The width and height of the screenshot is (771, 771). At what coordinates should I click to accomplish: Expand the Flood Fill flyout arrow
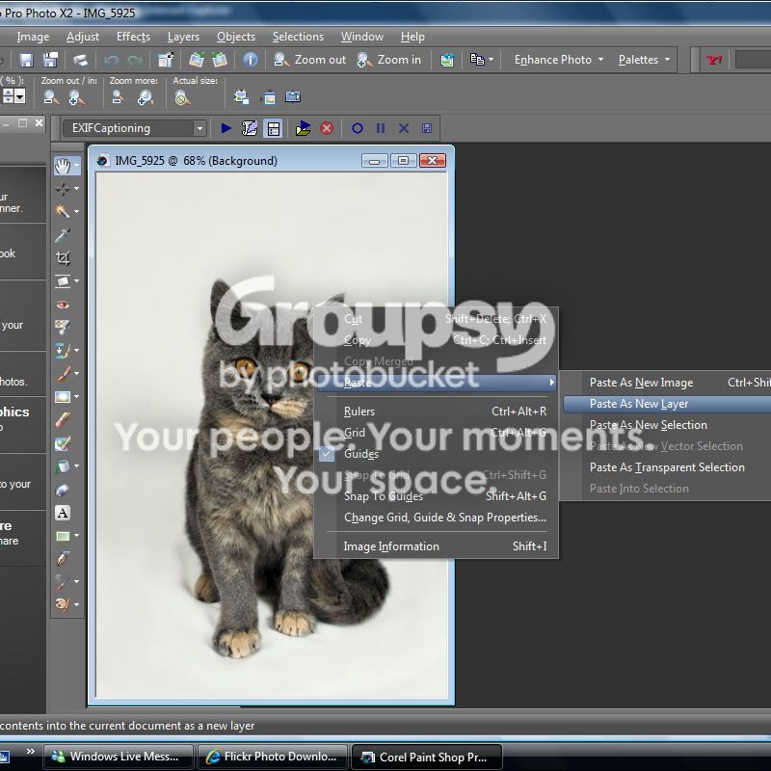tap(77, 466)
